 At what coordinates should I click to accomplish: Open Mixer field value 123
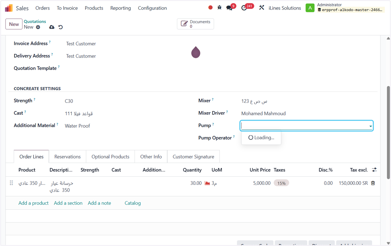[x=254, y=101]
